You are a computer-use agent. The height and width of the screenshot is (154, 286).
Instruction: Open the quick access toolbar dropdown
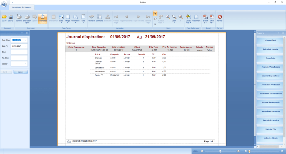[x=12, y=2]
